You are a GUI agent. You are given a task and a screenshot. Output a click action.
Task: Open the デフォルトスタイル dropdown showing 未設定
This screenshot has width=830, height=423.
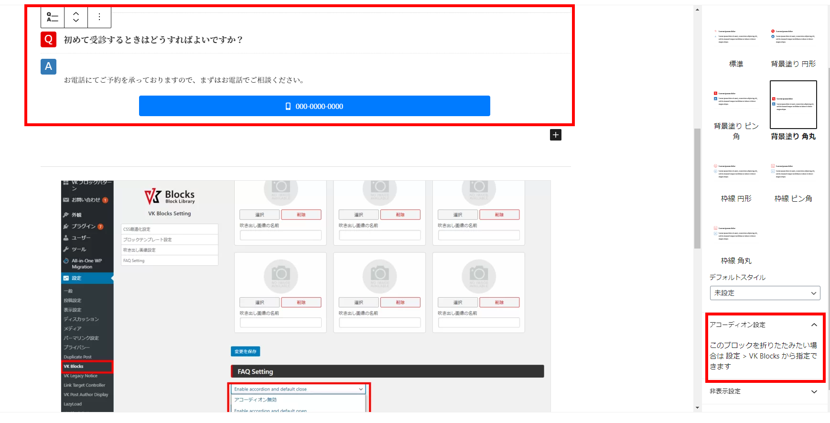tap(765, 293)
